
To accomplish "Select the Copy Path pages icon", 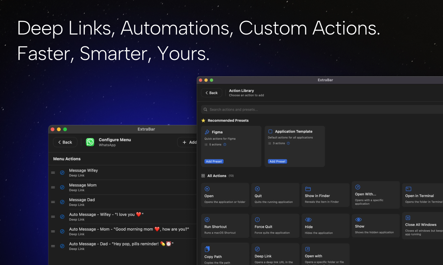I will pyautogui.click(x=207, y=250).
